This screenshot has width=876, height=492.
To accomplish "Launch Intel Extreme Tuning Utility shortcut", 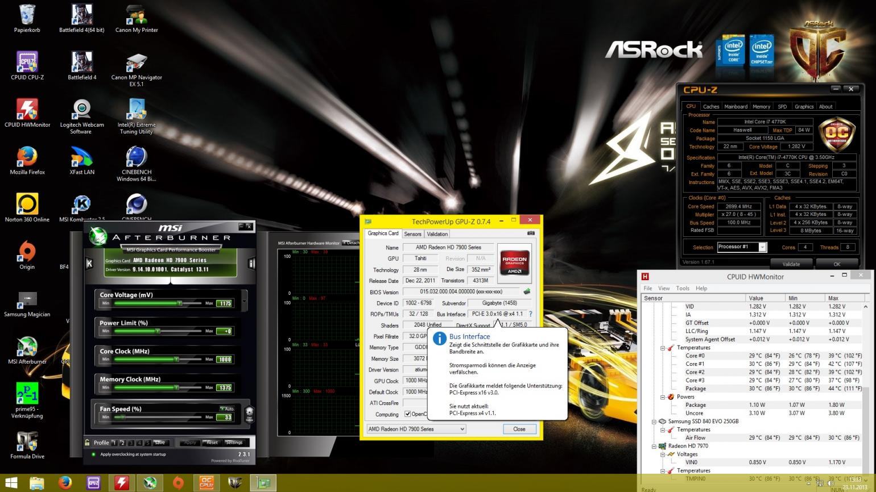I will click(137, 116).
